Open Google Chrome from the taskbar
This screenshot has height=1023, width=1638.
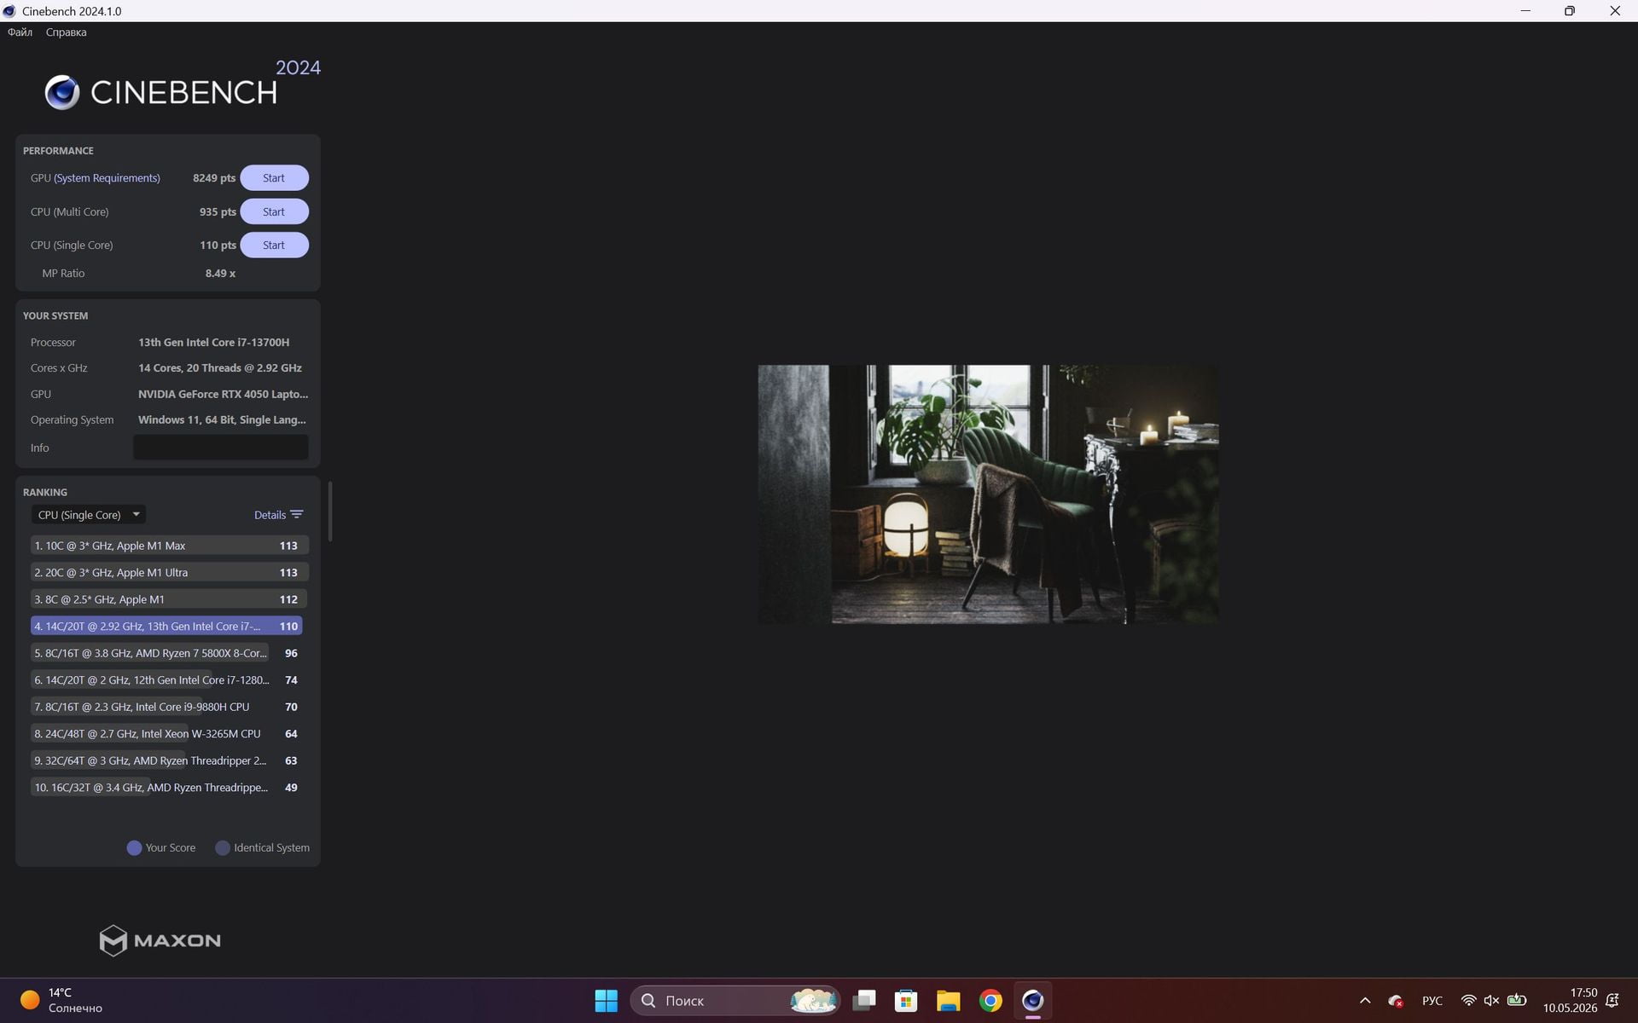point(990,1001)
